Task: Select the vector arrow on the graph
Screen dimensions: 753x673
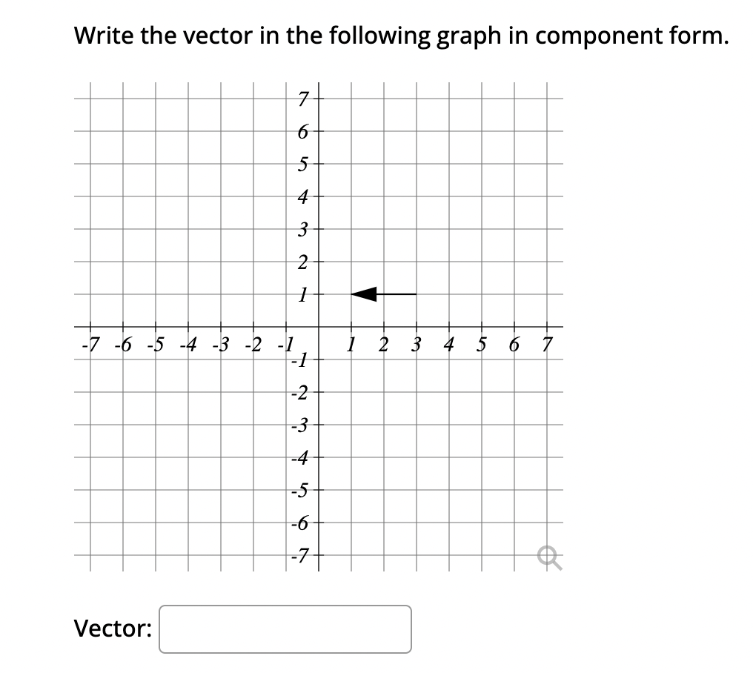Action: 385,295
